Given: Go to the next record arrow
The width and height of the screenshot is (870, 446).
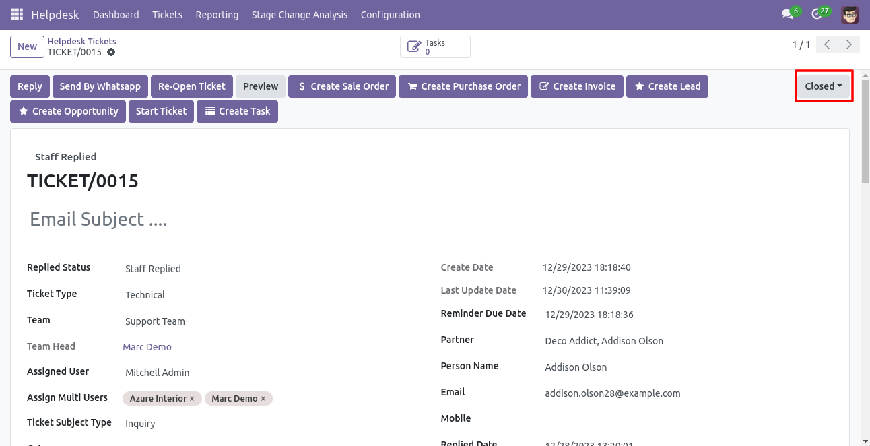Looking at the screenshot, I should click(x=849, y=44).
